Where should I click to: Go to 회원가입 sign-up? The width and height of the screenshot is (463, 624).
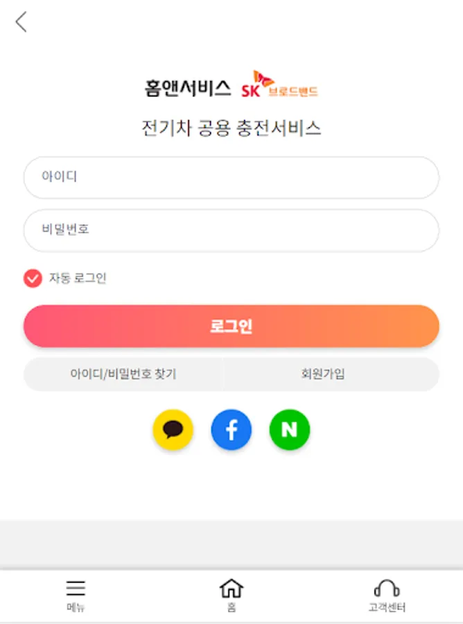click(x=323, y=374)
